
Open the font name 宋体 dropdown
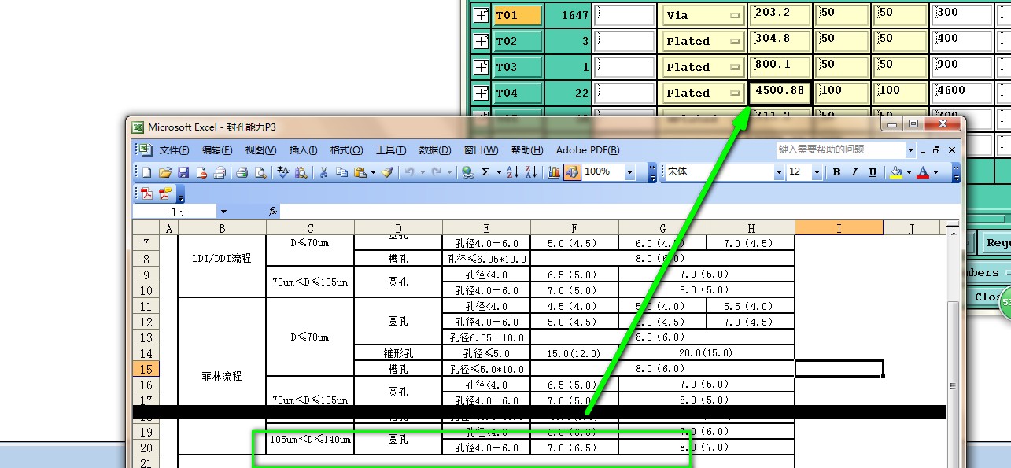click(779, 172)
